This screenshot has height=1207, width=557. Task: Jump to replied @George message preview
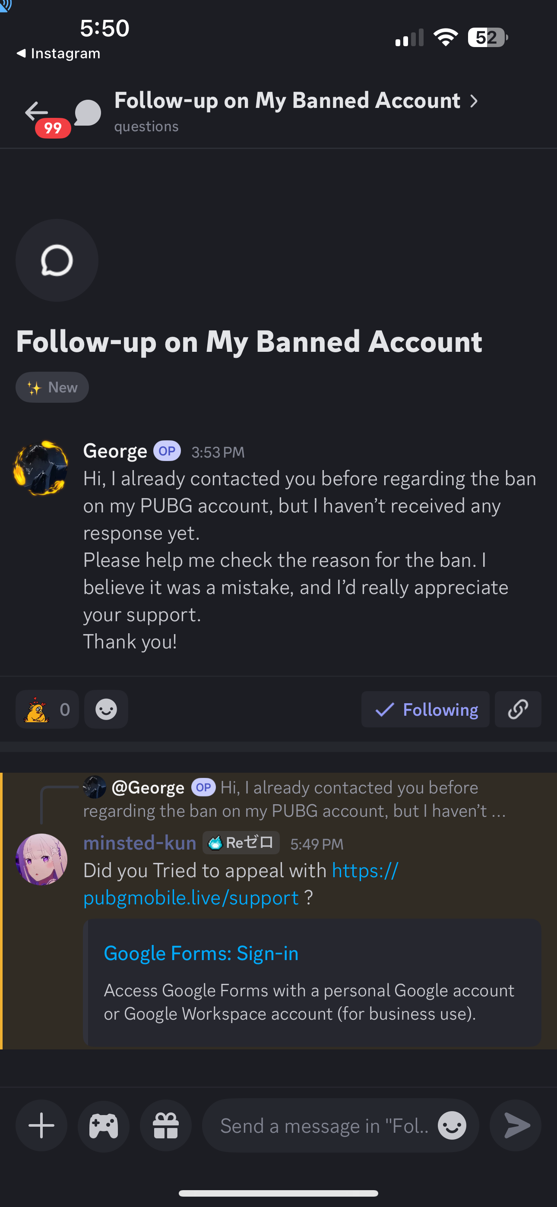(x=294, y=799)
